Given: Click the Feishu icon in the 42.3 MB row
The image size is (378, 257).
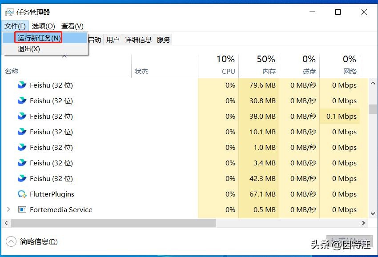Looking at the screenshot, I should (22, 179).
